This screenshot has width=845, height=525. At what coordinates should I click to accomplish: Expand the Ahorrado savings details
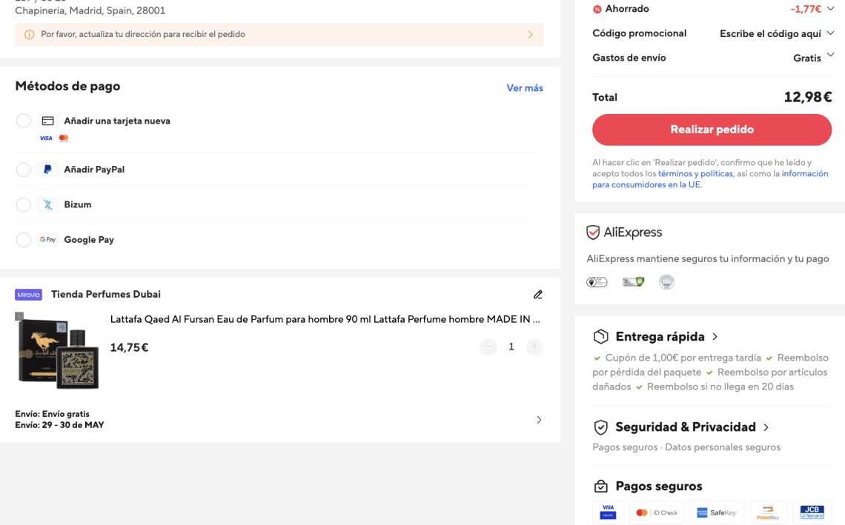click(830, 7)
